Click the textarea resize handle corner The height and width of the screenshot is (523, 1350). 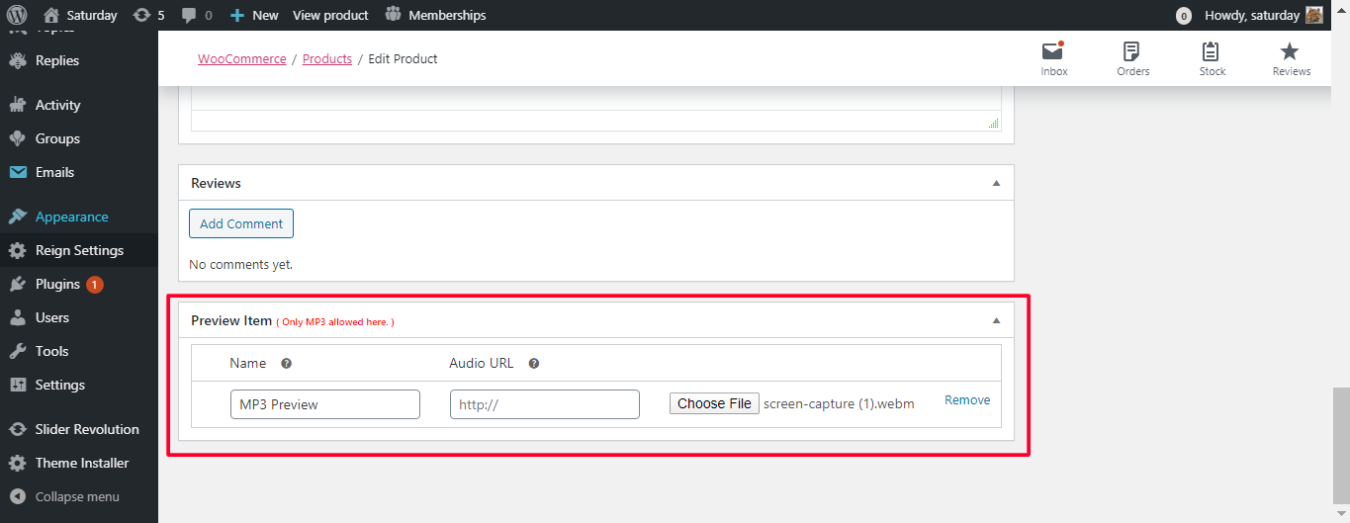coord(994,123)
